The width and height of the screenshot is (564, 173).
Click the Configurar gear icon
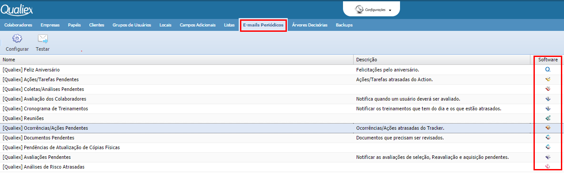[17, 38]
